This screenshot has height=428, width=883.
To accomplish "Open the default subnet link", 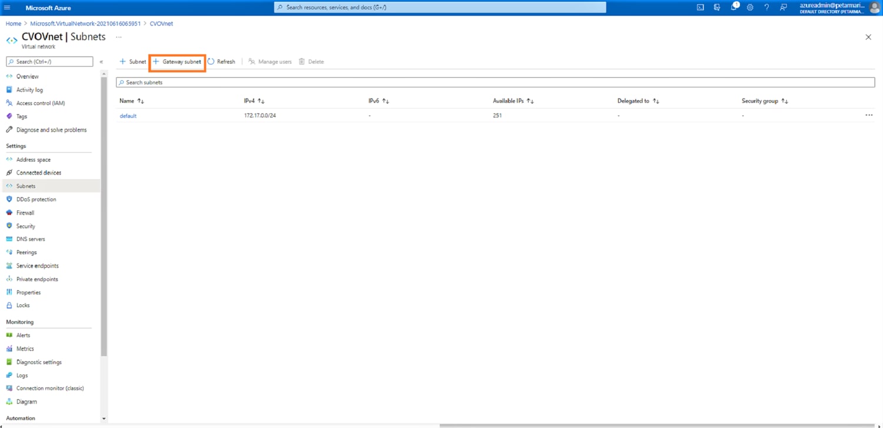I will [x=128, y=116].
